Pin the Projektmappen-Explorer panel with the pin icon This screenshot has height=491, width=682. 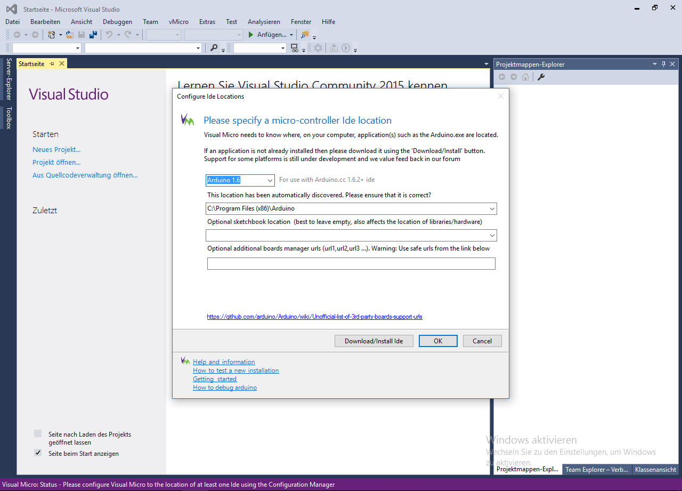pos(663,64)
